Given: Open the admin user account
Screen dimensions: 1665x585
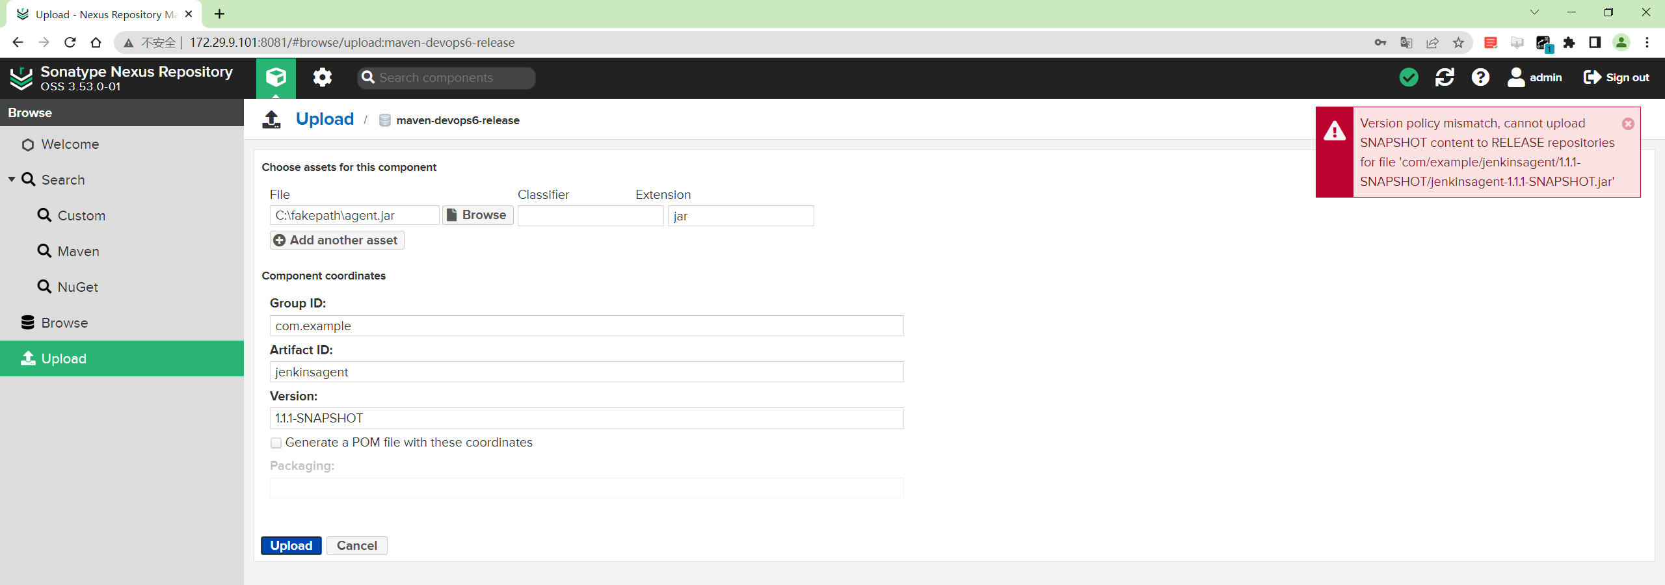Looking at the screenshot, I should (x=1534, y=77).
